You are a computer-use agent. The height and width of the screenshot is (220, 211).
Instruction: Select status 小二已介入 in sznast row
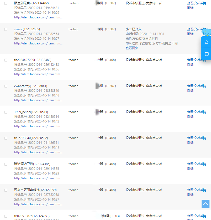tap(134, 29)
